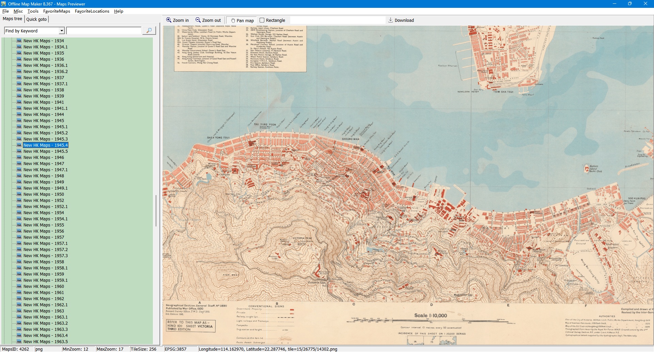Click the keyword search text field

pos(104,31)
